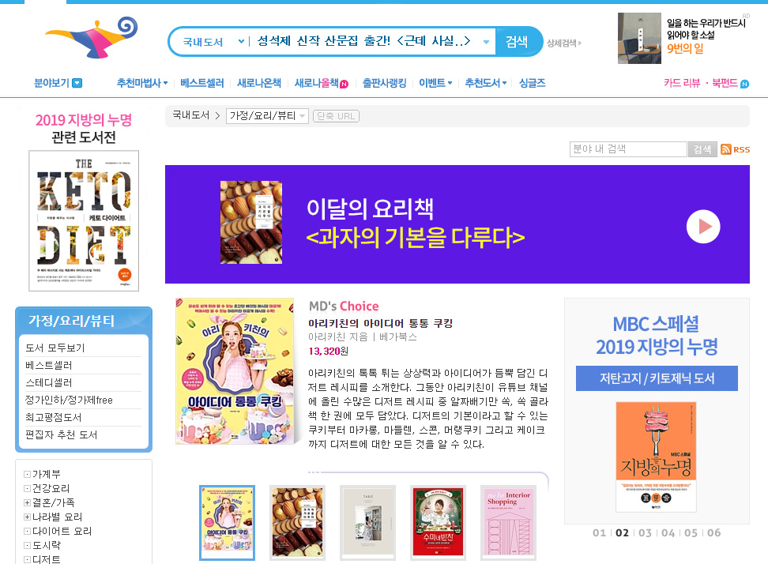Open the Keto Diet book cover

pyautogui.click(x=84, y=221)
